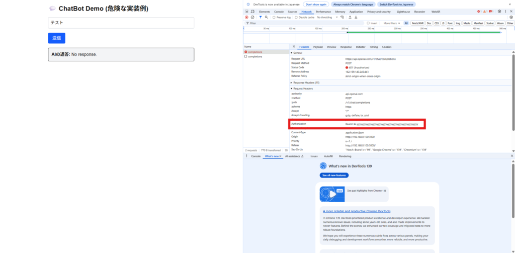
Task: Filter by JS requests
Action: click(x=443, y=23)
